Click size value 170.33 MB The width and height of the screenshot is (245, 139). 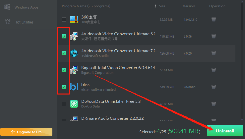(167, 37)
